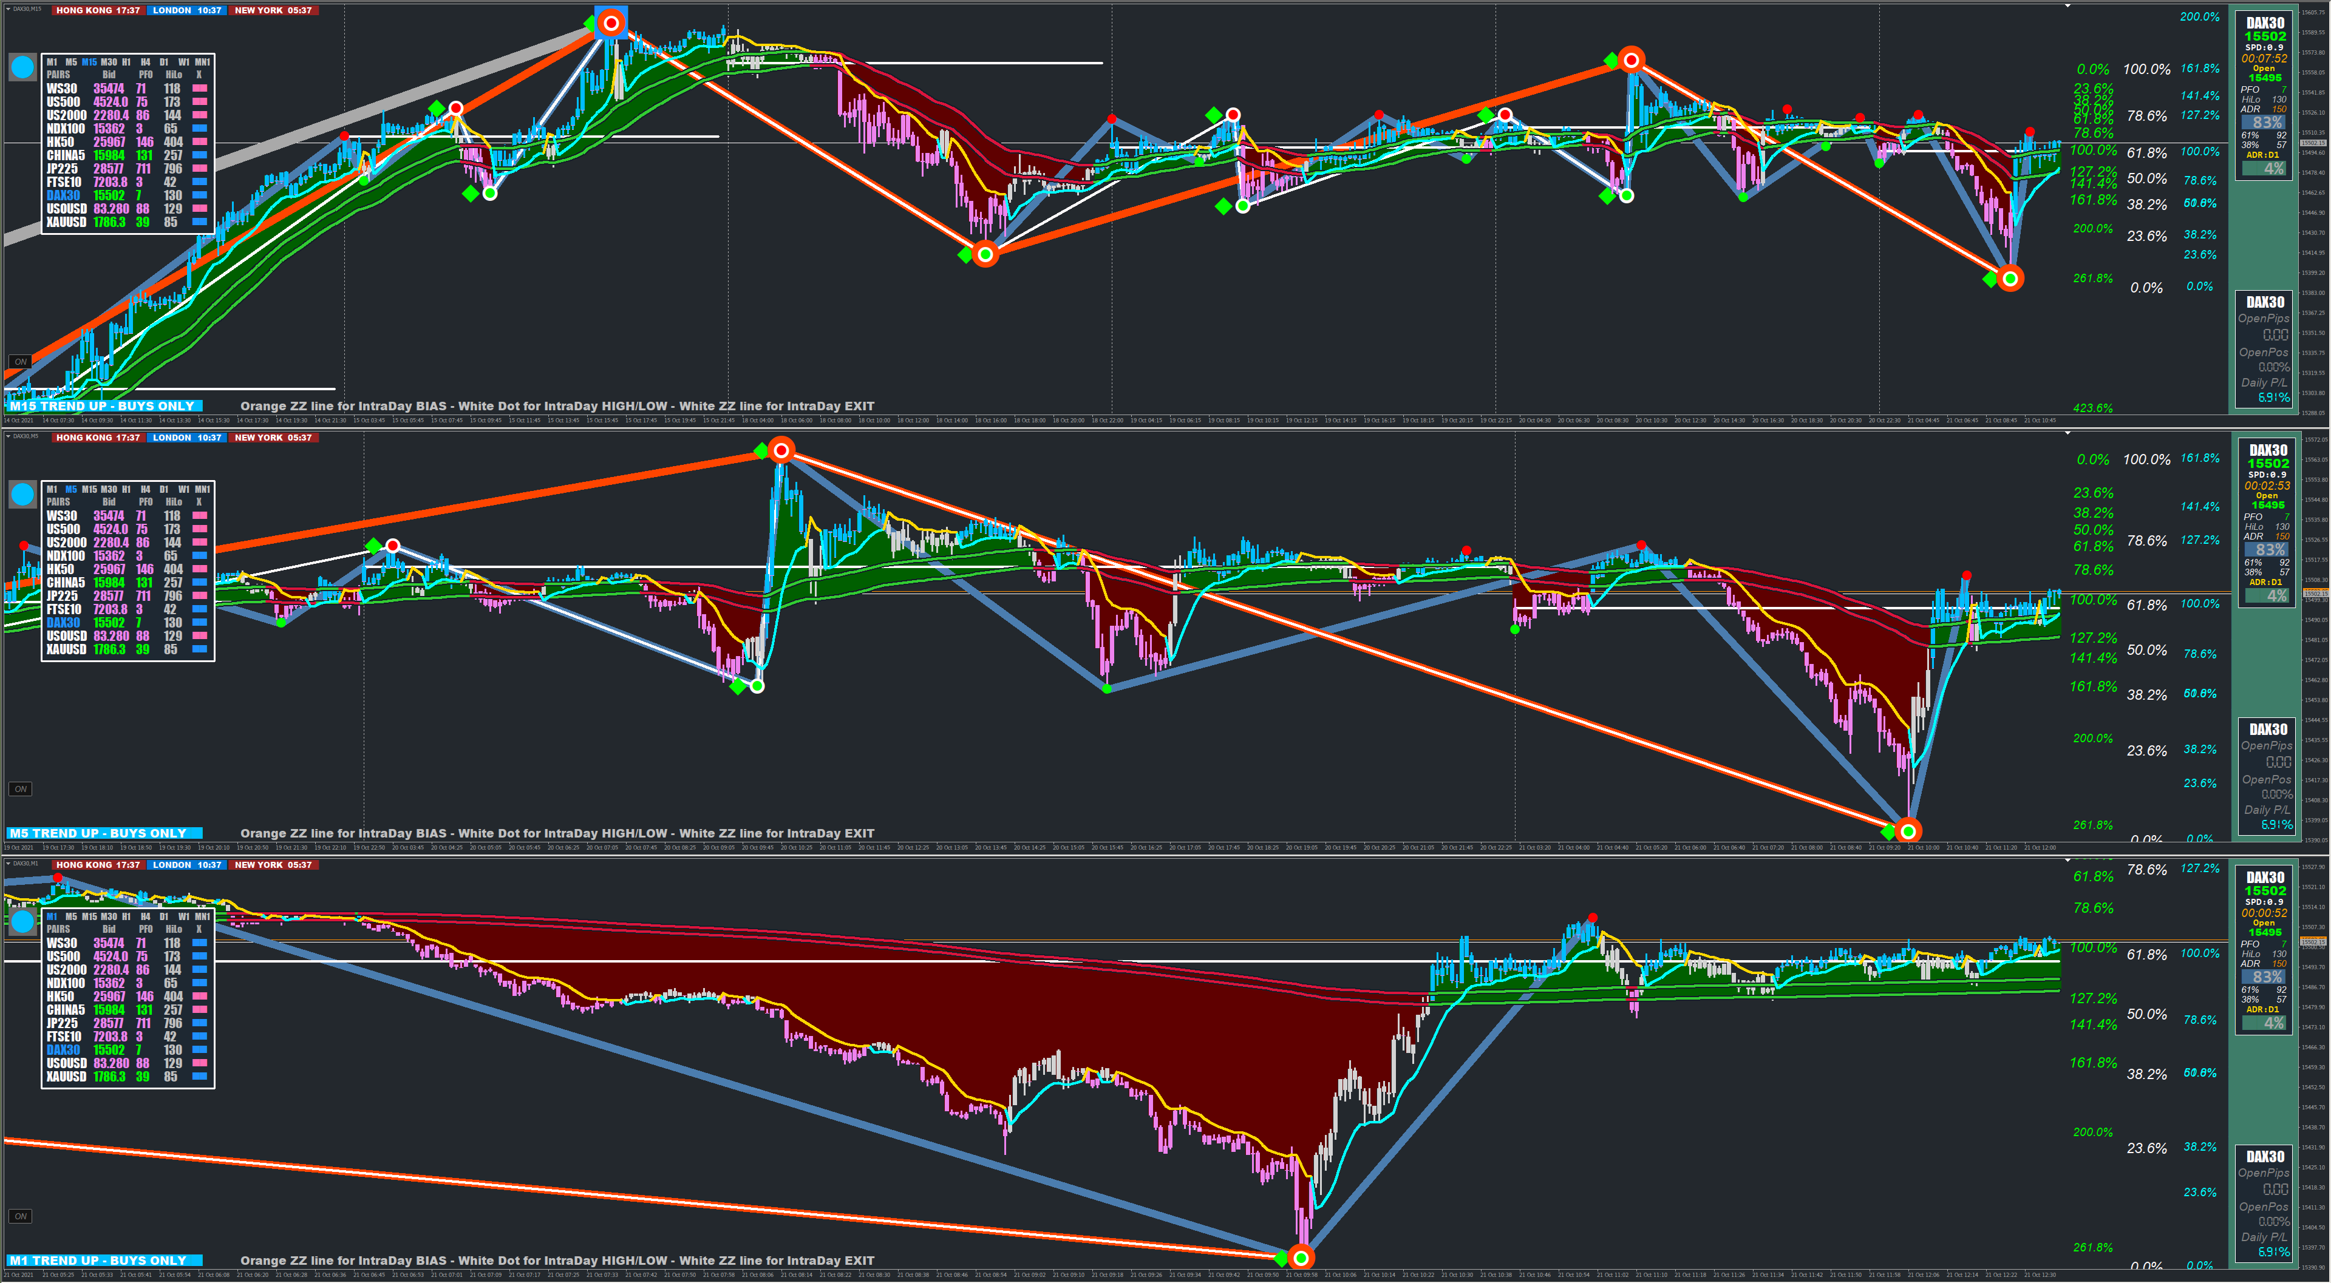The width and height of the screenshot is (2331, 1283).
Task: Click the orange swing-high marker in the M5 chart
Action: point(781,450)
